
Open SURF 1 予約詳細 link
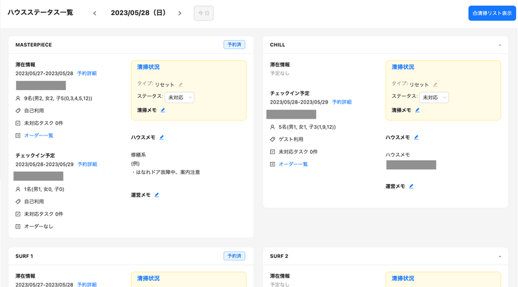tap(87, 284)
